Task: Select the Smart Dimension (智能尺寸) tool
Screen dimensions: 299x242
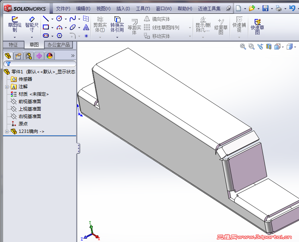Action: pyautogui.click(x=32, y=19)
